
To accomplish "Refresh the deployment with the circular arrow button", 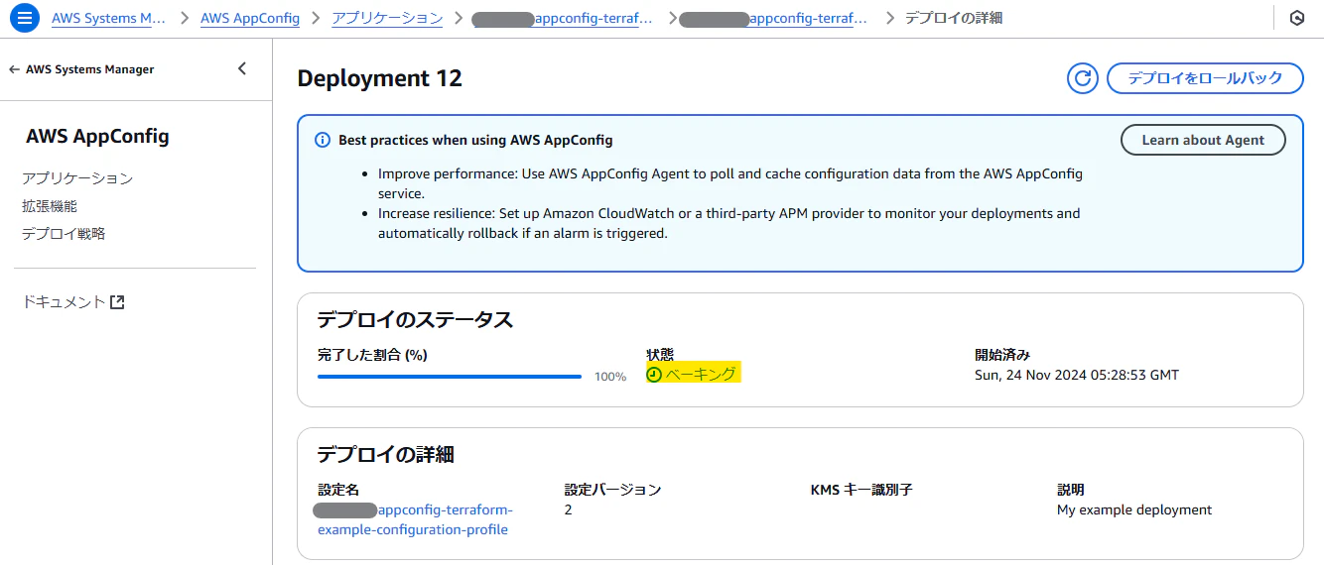I will click(1083, 78).
